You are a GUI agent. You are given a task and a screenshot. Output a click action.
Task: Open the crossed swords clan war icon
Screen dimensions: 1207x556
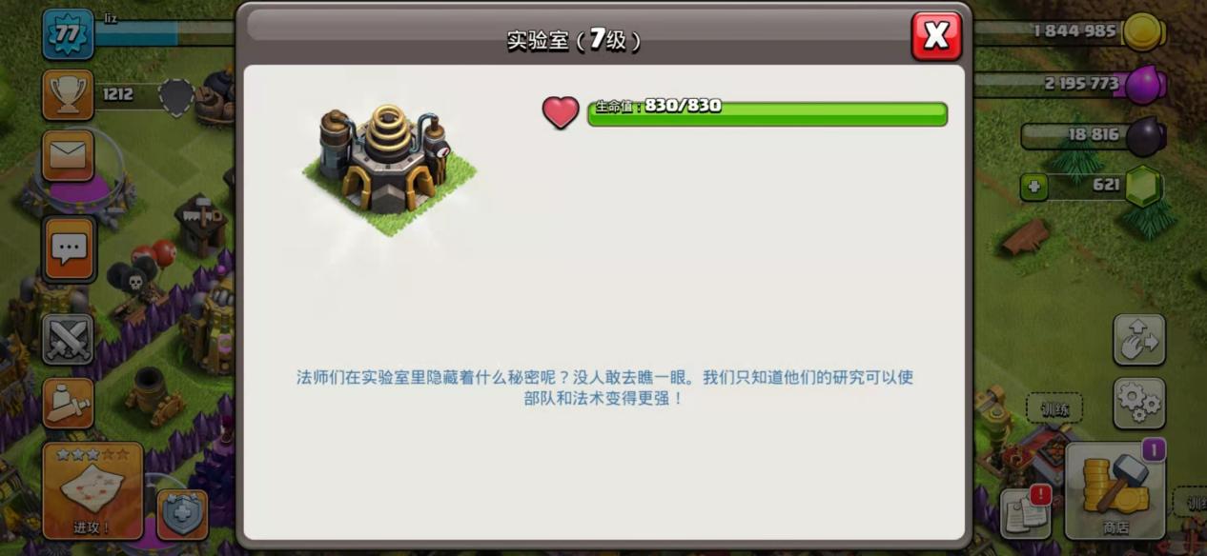coord(68,339)
